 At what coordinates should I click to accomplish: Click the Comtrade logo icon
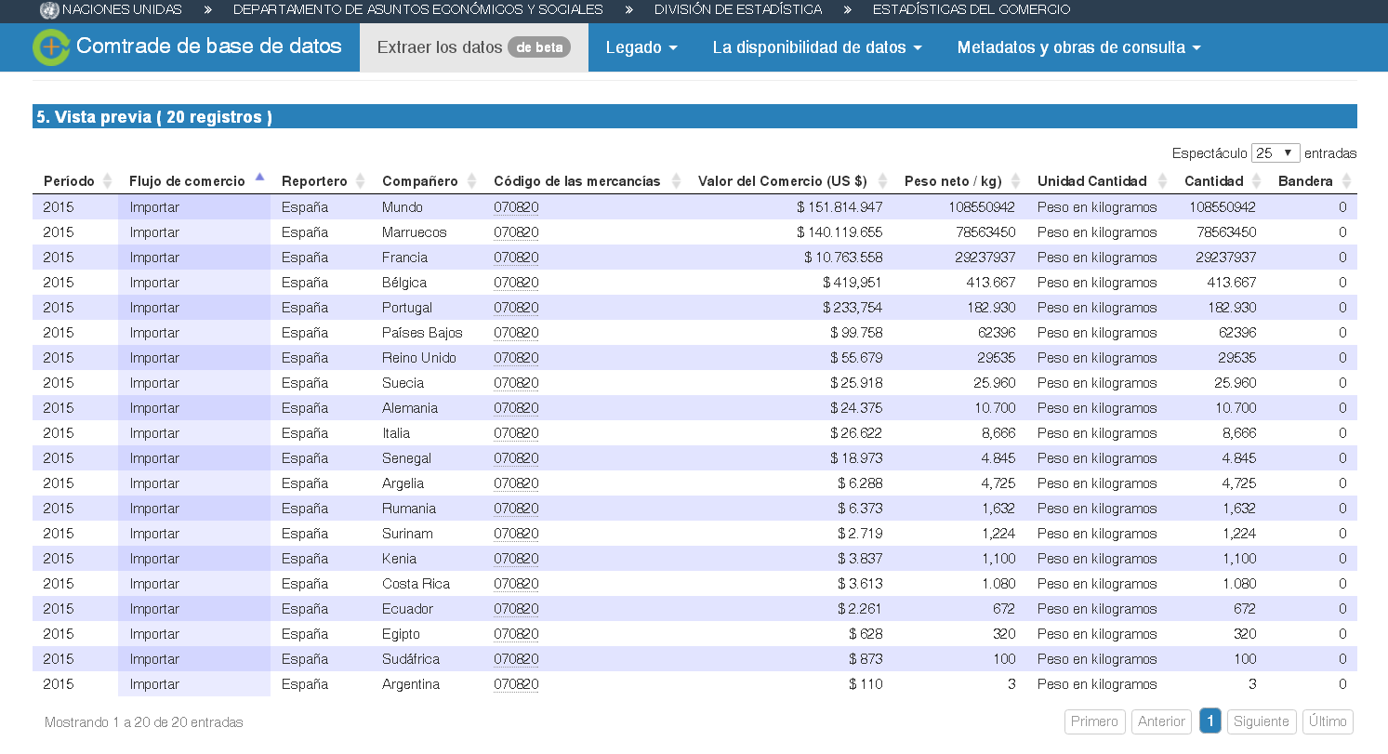pyautogui.click(x=51, y=47)
